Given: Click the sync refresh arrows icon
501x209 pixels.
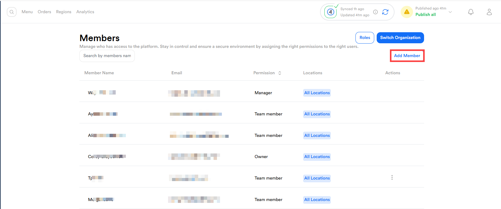Looking at the screenshot, I should 385,12.
